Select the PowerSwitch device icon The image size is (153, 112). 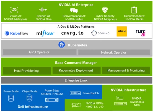[x=75, y=93]
